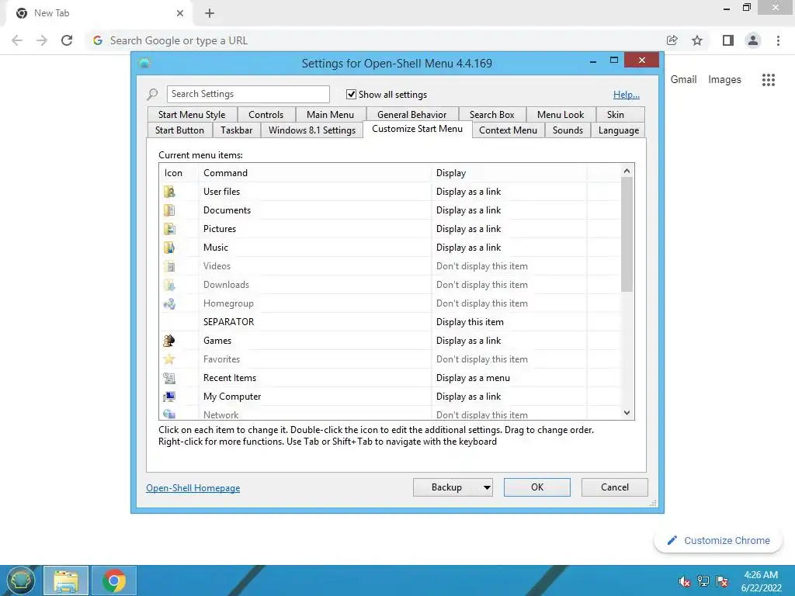This screenshot has height=596, width=795.
Task: Go to the General Behavior tab
Action: tap(411, 115)
